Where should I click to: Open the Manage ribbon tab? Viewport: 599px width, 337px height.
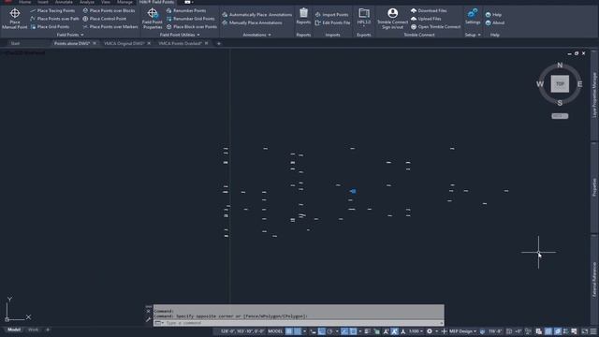point(124,2)
